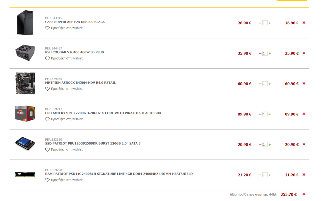Increase quantity of PSU COUGAR VTC400

point(270,54)
